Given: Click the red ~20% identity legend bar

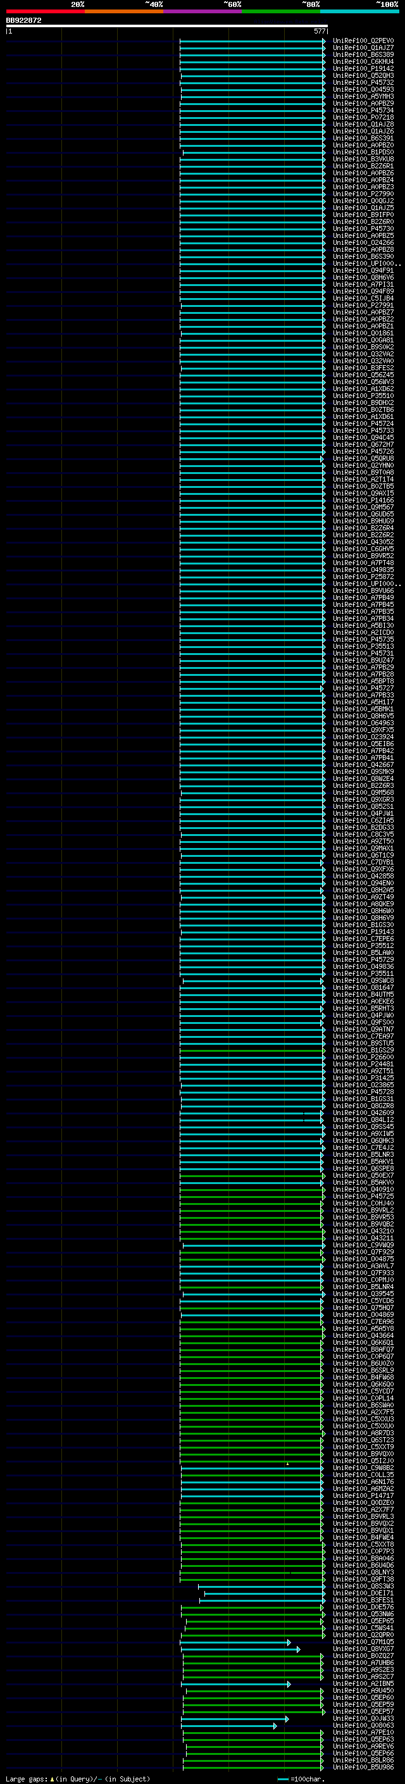Looking at the screenshot, I should coord(45,11).
